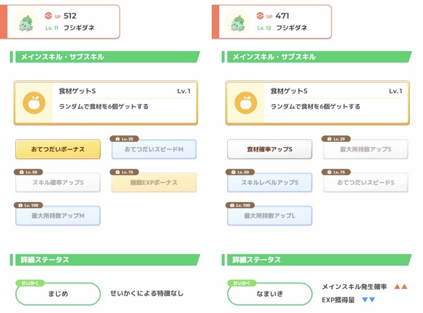Select the おてつだいボーナス sub skill button

tap(58, 150)
